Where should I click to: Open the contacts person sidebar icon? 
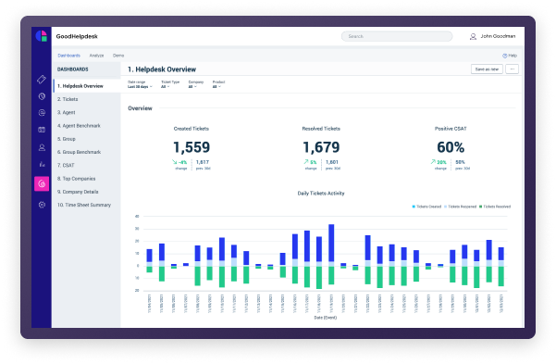pos(42,147)
